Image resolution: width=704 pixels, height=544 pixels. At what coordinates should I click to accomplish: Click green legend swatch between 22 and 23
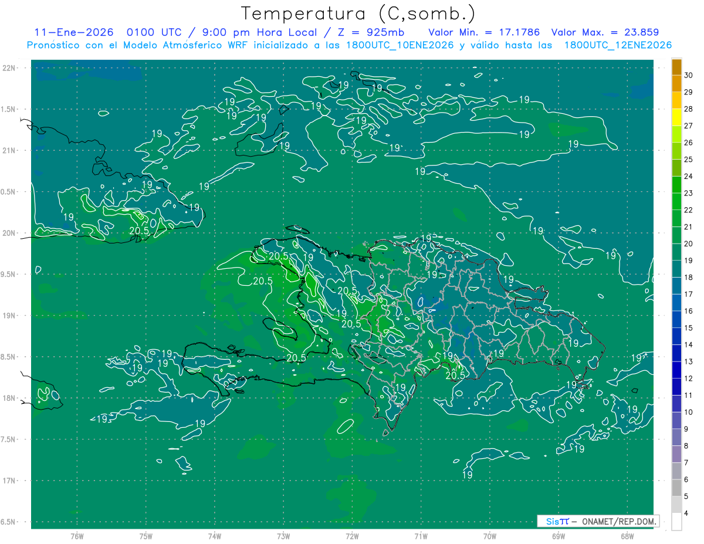[676, 202]
